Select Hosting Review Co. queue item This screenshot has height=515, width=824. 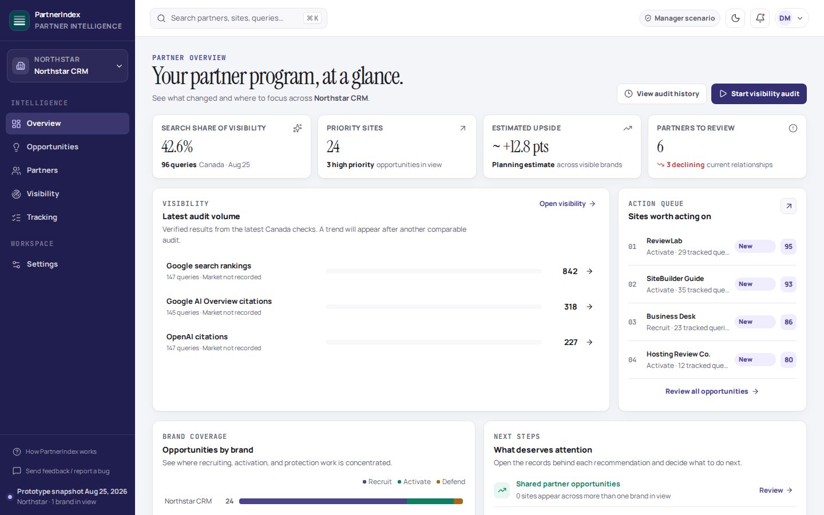(712, 360)
